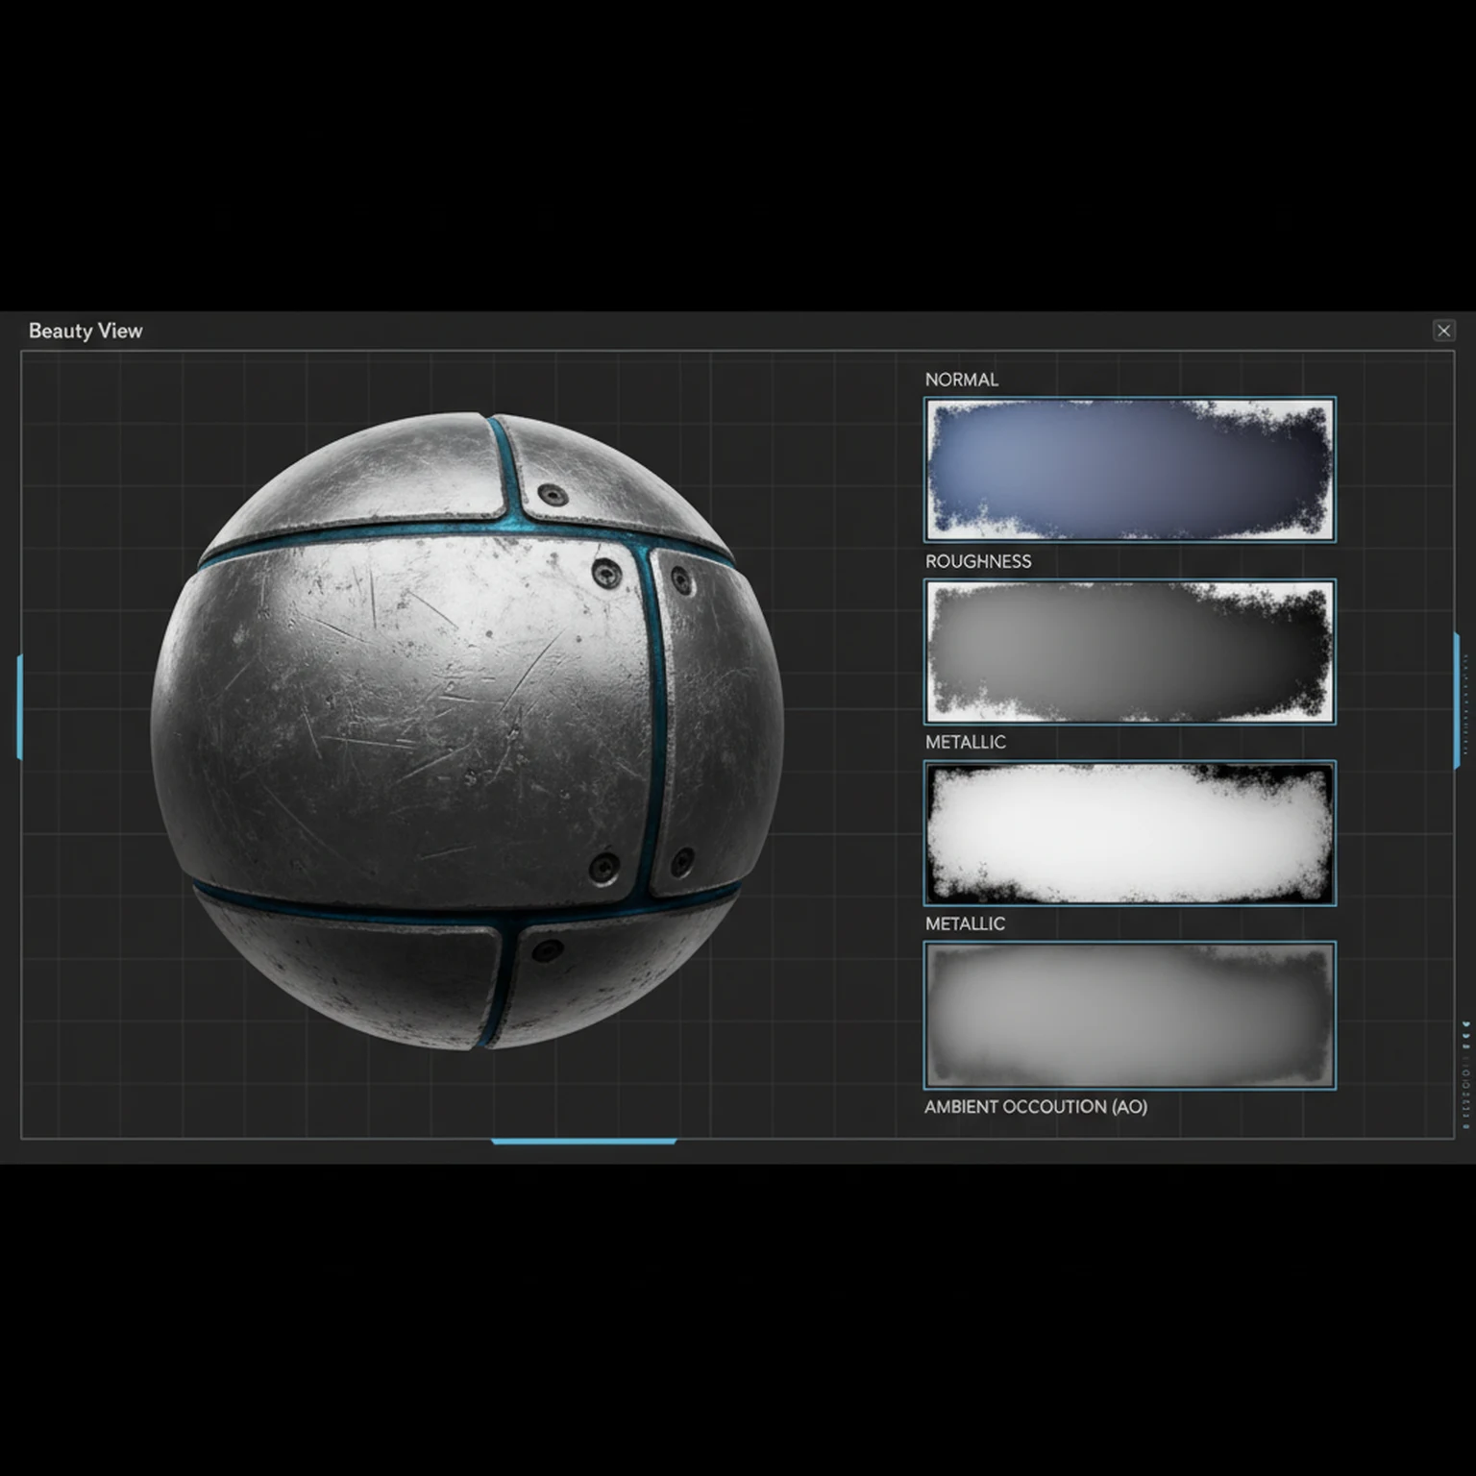This screenshot has height=1476, width=1476.
Task: Select the second chevron icon on right edge
Action: [x=1464, y=1036]
